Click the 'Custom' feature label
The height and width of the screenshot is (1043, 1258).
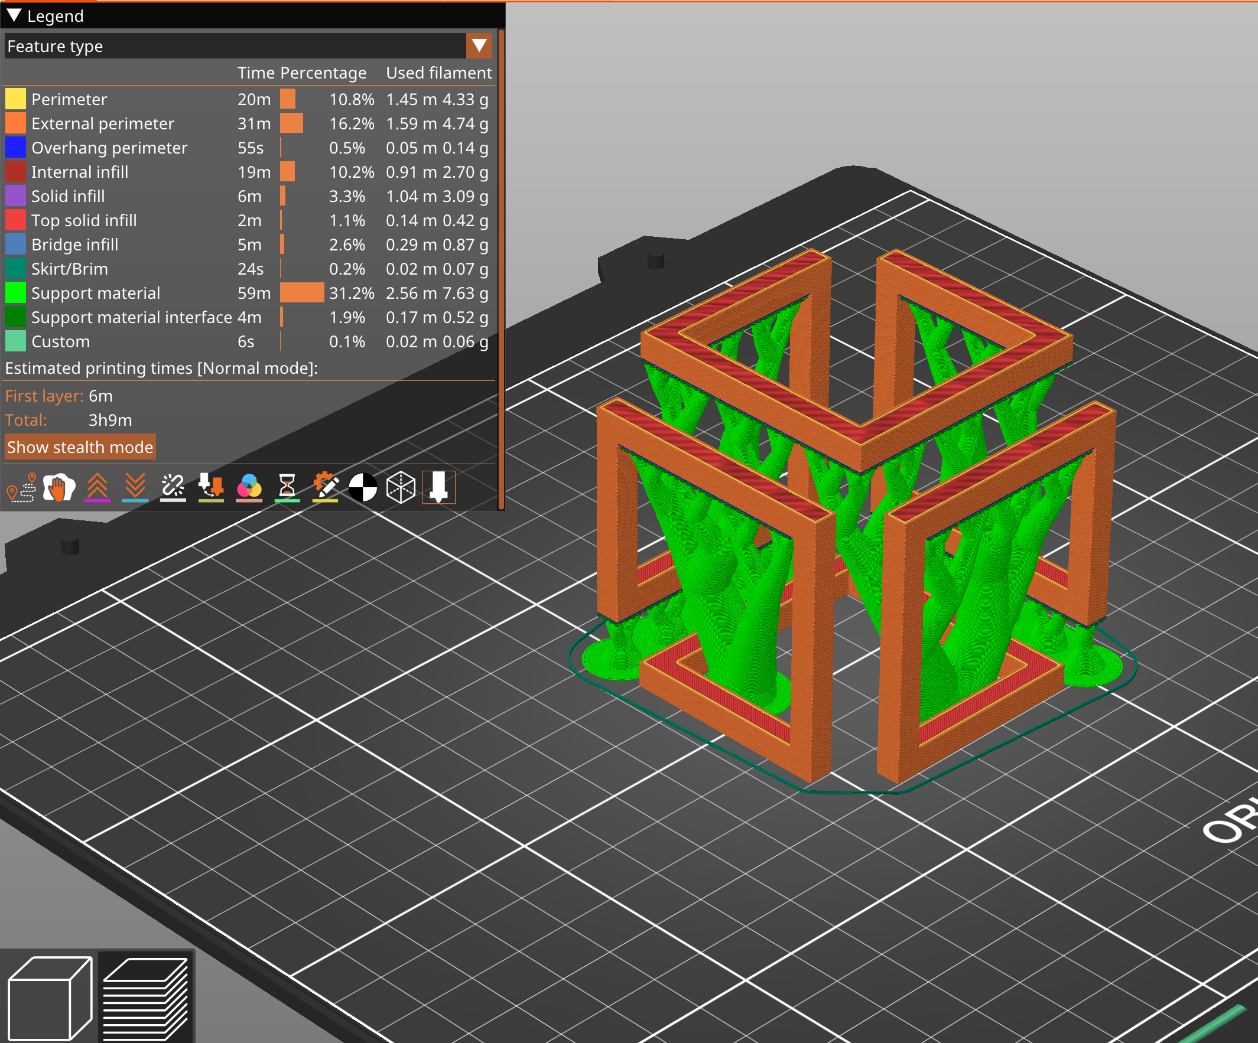60,341
